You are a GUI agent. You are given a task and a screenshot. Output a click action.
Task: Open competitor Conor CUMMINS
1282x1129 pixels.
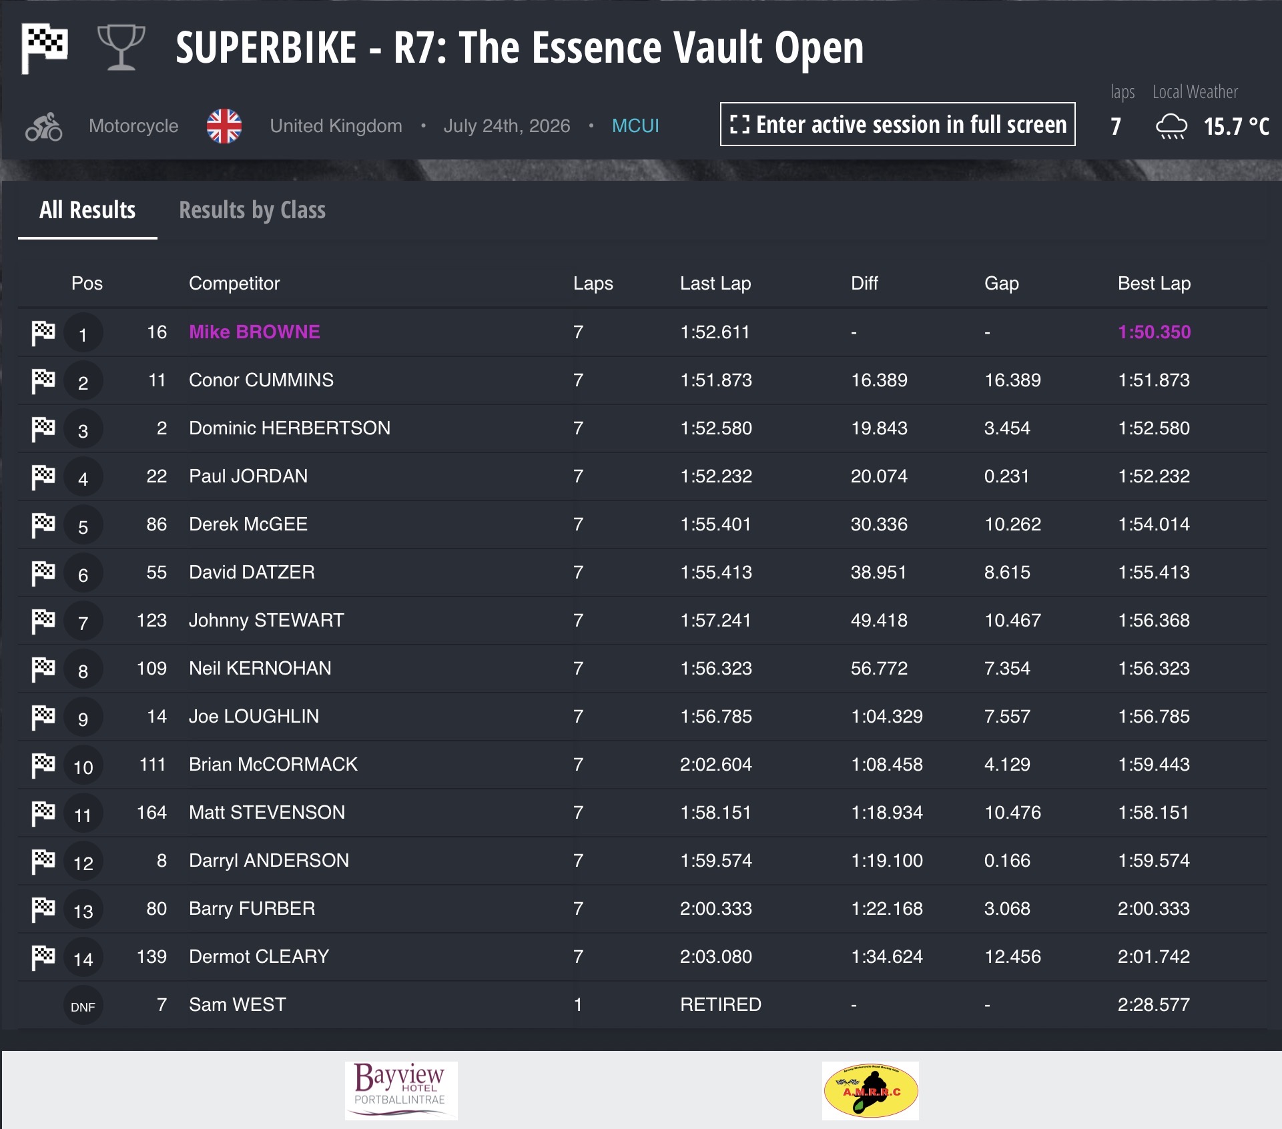pos(261,380)
